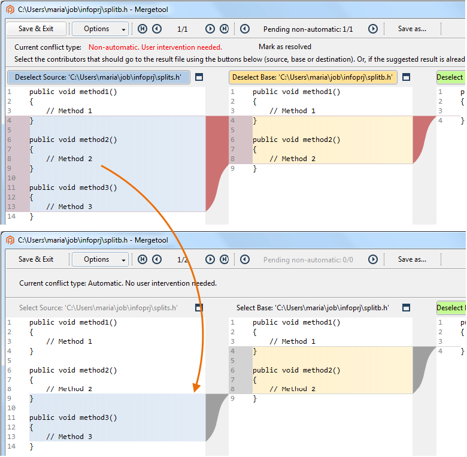The width and height of the screenshot is (467, 457).
Task: Next pending non-automatic icon, lower window
Action: coord(373,259)
